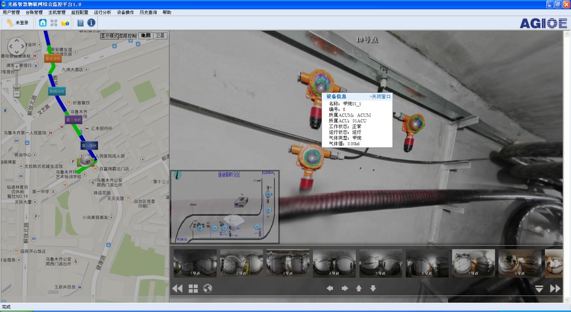Tilt the panorama up with arrow icon
Viewport: 571px width, 312px height.
tap(359, 288)
